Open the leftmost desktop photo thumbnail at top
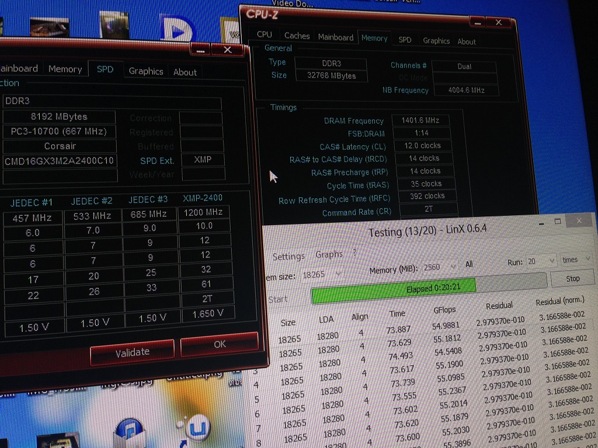 tap(49, 27)
